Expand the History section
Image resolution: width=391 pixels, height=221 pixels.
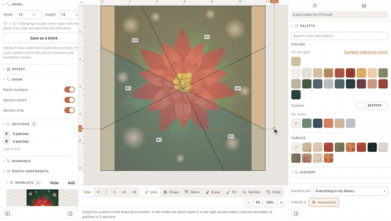304,172
